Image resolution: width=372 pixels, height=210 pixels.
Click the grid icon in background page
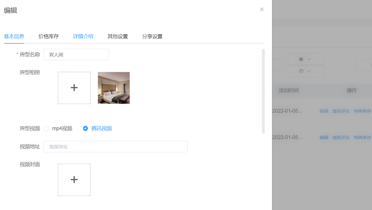pos(301,59)
